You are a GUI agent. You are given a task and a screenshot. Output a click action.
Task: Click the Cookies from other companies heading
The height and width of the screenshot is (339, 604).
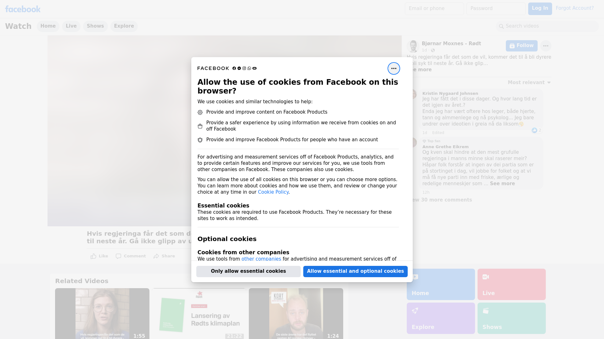pyautogui.click(x=243, y=252)
